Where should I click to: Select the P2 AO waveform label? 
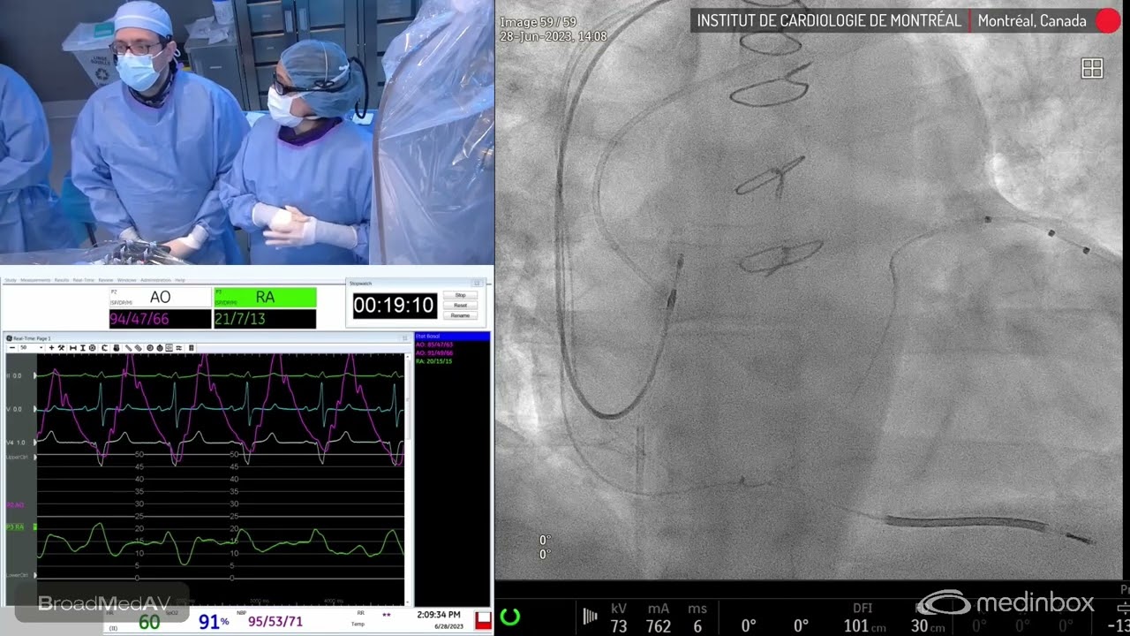16,504
